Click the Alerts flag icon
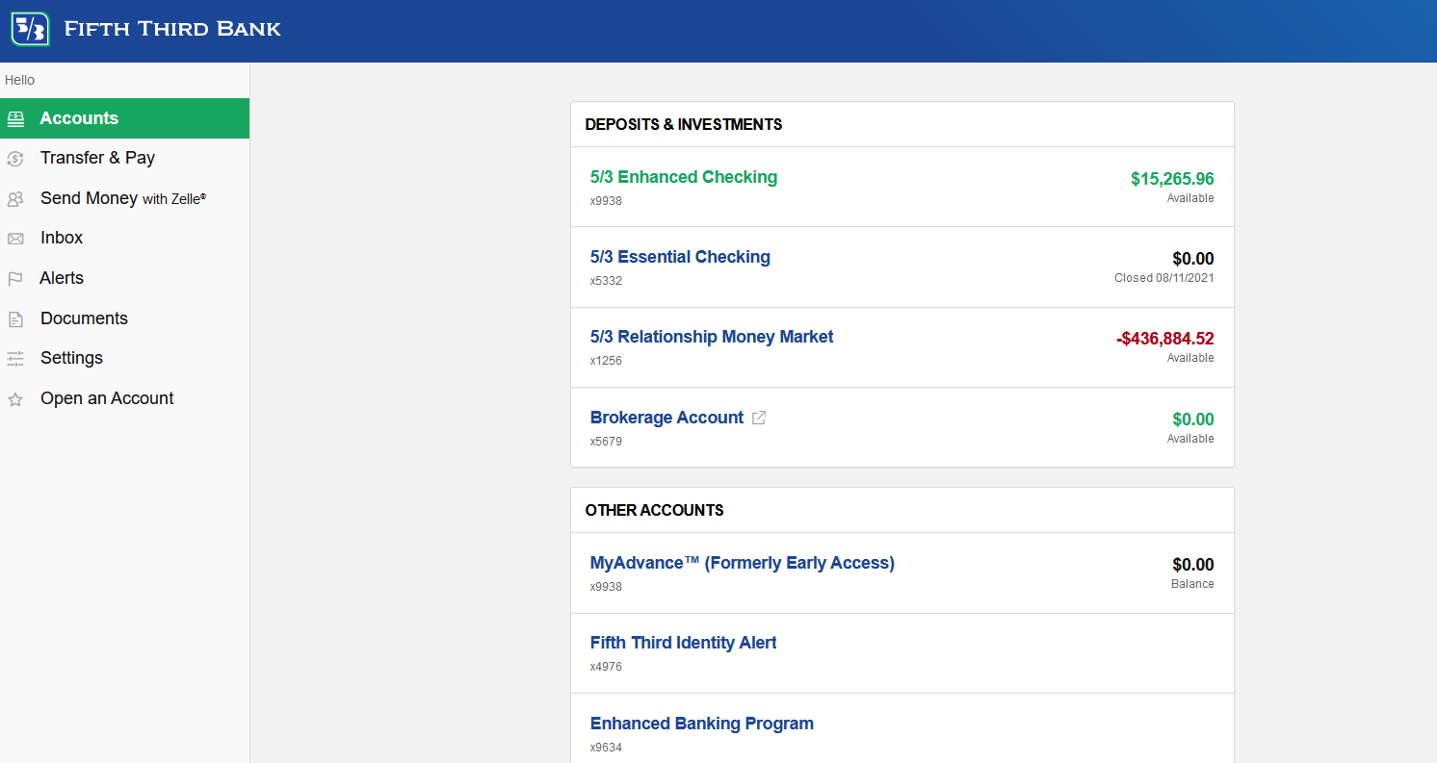This screenshot has height=763, width=1437. tap(15, 279)
